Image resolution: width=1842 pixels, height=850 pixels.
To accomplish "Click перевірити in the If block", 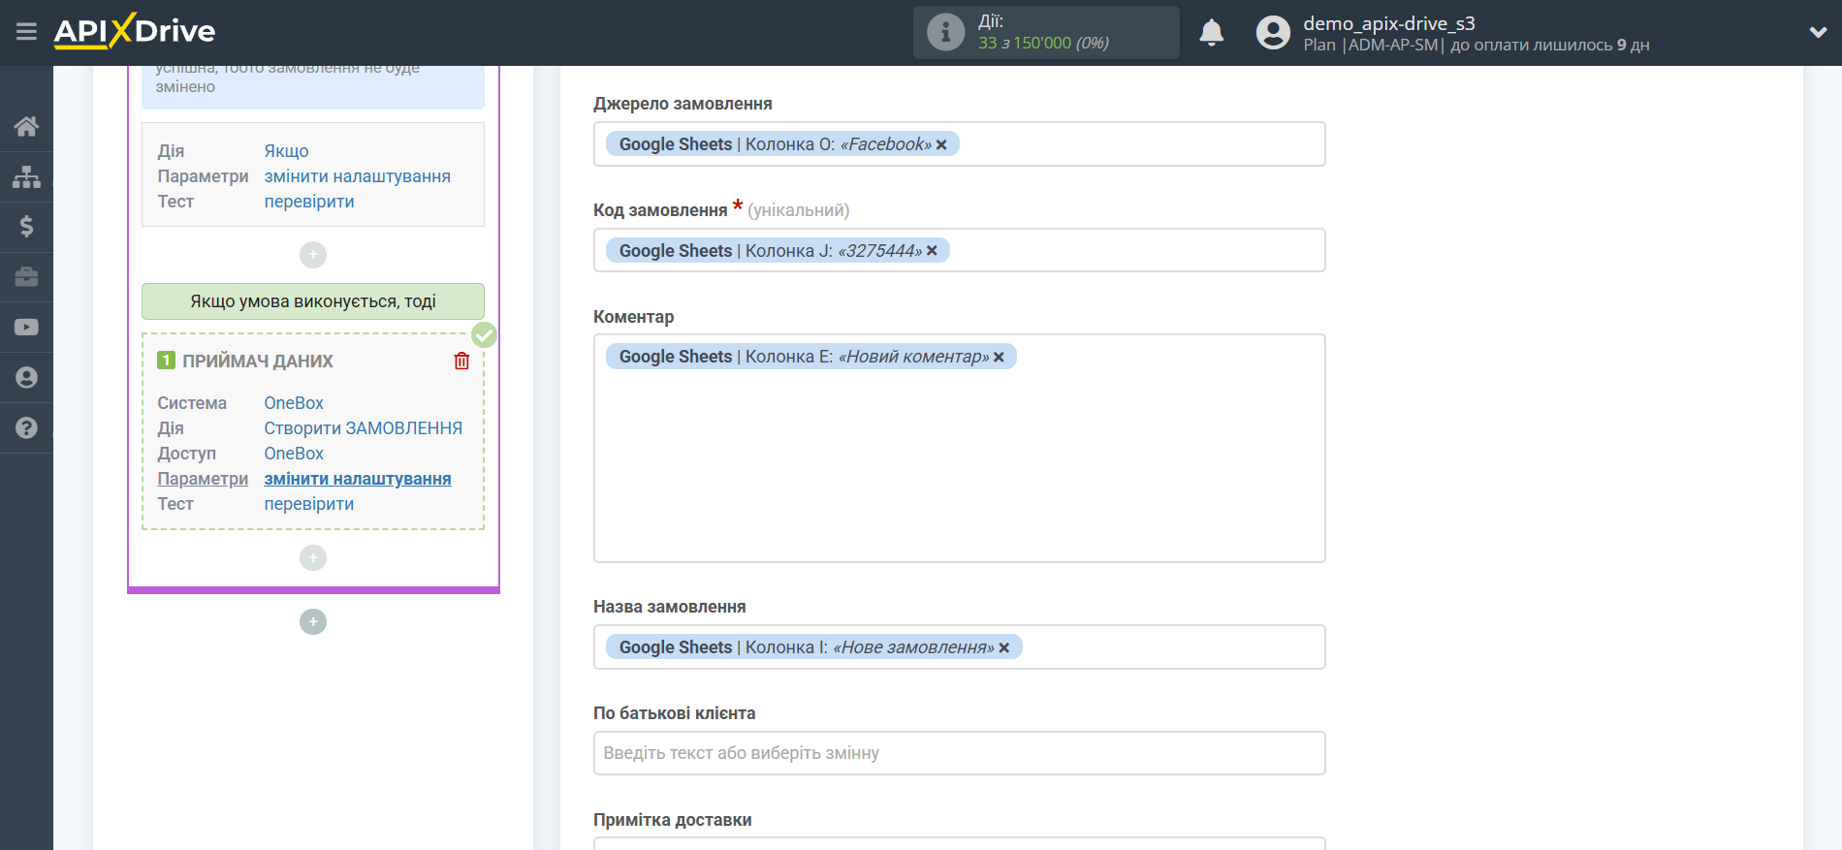I will click(309, 202).
